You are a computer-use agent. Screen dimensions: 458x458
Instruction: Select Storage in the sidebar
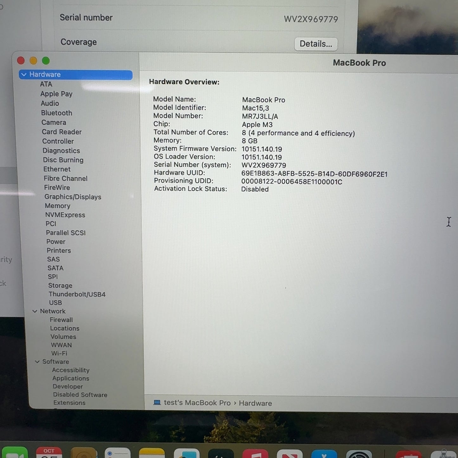click(x=60, y=286)
